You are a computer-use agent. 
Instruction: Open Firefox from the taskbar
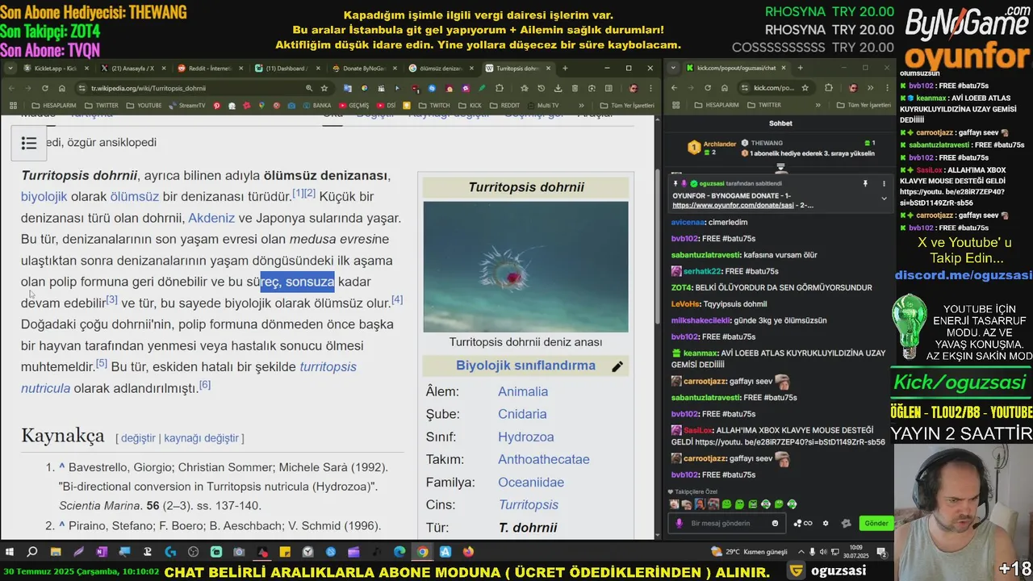469,552
